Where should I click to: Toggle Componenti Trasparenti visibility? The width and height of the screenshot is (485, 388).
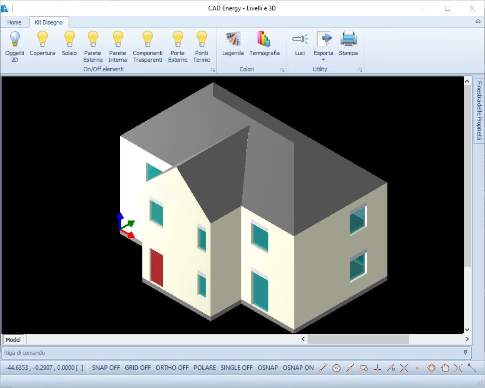click(x=147, y=47)
